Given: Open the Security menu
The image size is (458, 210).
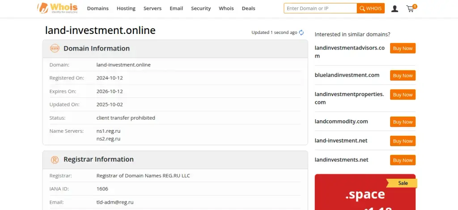Looking at the screenshot, I should click(x=201, y=8).
